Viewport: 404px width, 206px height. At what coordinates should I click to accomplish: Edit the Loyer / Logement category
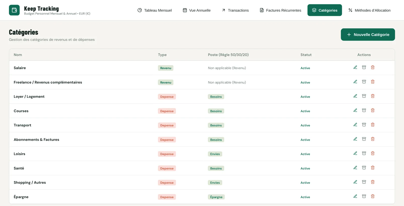pos(355,96)
